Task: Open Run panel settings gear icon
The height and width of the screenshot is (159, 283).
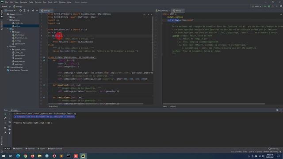Action: (x=277, y=110)
